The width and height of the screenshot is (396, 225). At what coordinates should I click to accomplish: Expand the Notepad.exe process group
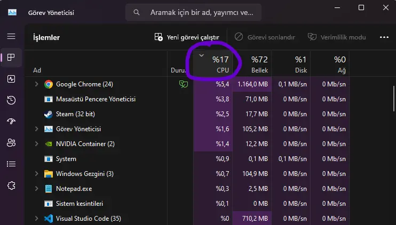[x=36, y=189]
